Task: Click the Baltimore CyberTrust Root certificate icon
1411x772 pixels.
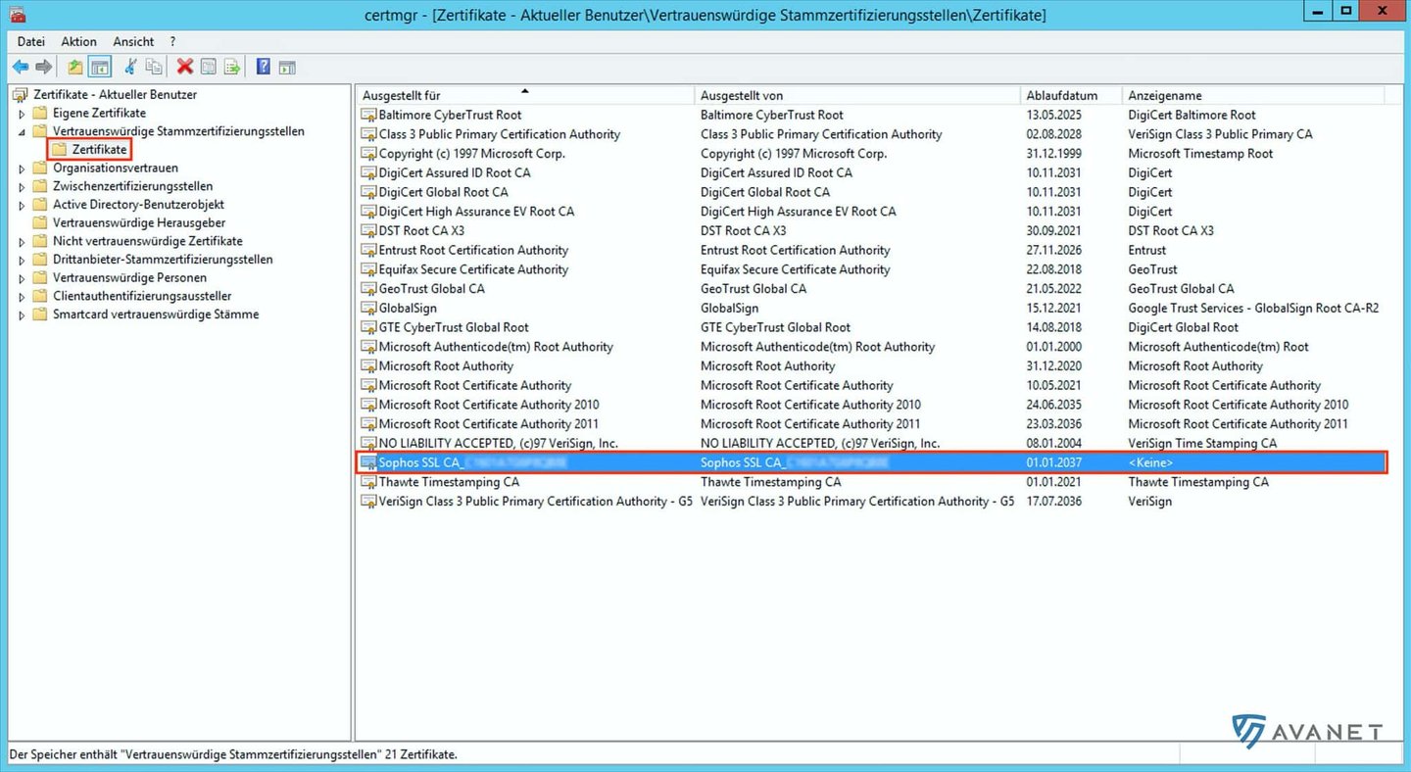Action: (x=368, y=115)
